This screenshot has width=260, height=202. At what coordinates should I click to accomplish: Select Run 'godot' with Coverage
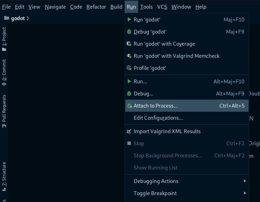[187, 44]
